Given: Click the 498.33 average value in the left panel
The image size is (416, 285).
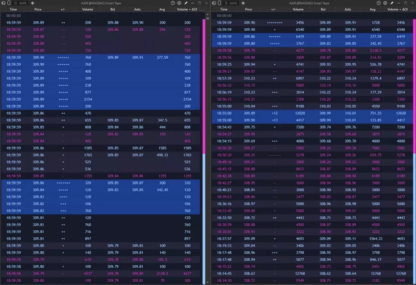Looking at the screenshot, I should click(x=162, y=155).
